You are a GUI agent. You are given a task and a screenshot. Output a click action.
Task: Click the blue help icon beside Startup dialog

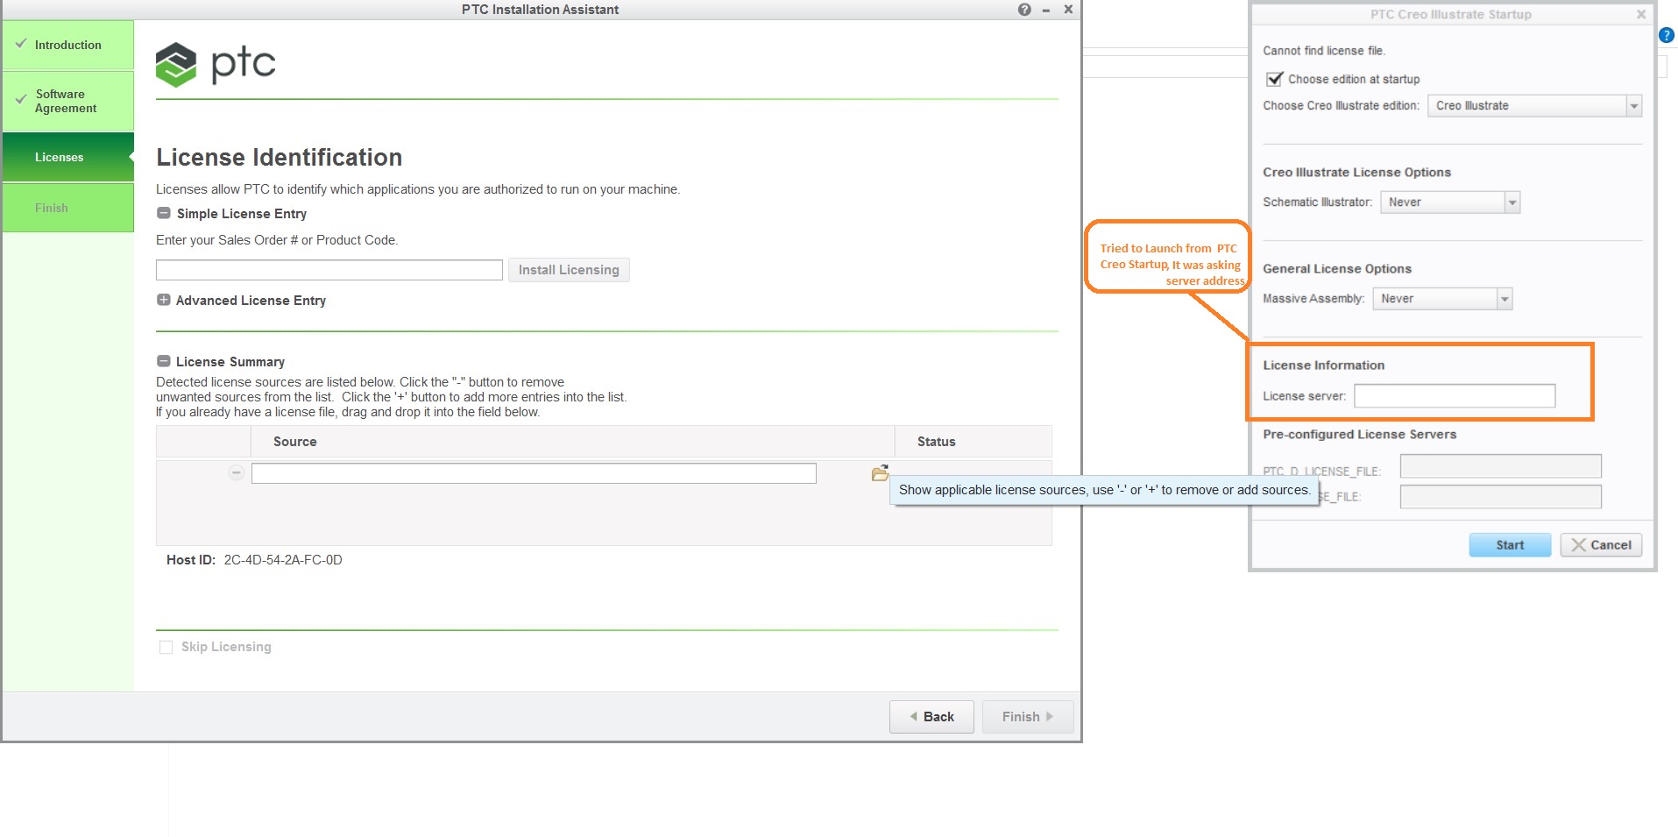coord(1667,36)
